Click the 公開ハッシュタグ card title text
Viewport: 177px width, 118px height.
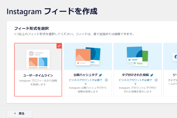tap(86, 75)
